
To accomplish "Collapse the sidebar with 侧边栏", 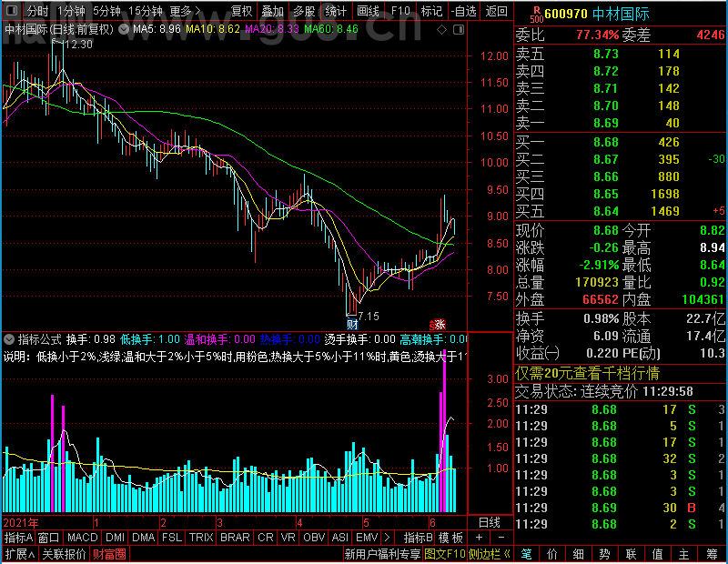I will 489,554.
